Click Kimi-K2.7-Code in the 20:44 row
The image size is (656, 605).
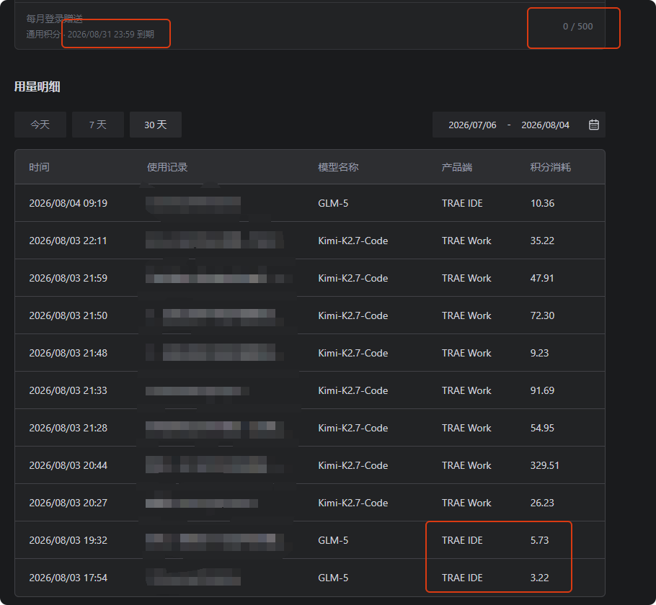[353, 465]
